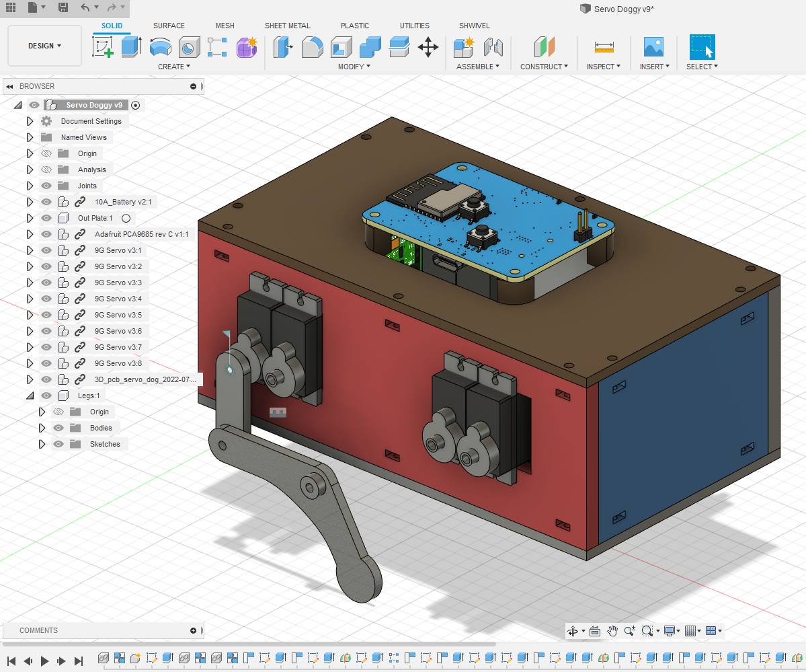
Task: Select the Fillet tool
Action: (312, 47)
